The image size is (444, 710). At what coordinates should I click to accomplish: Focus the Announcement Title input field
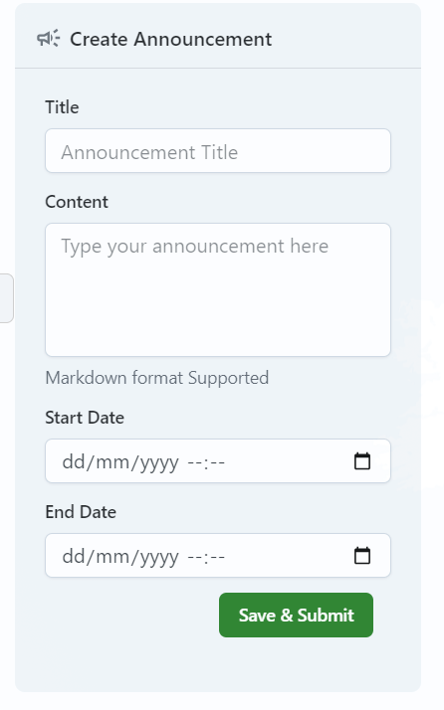(218, 151)
